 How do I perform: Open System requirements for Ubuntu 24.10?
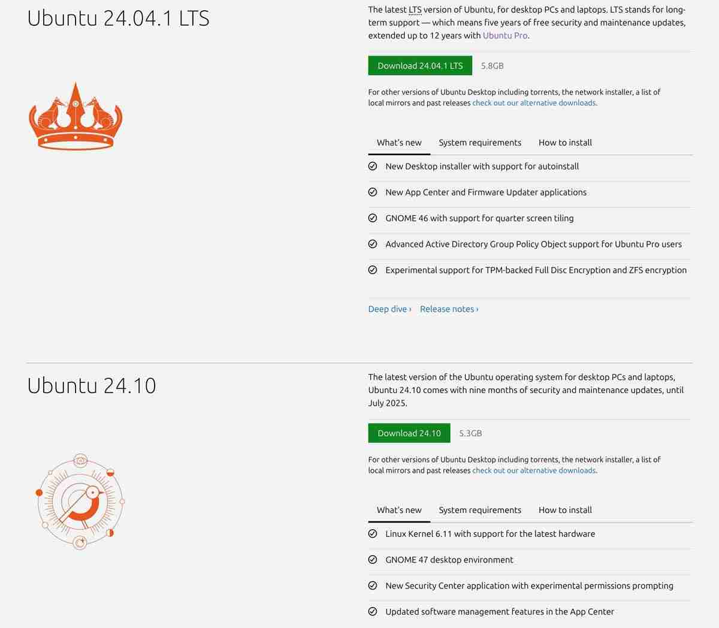pyautogui.click(x=480, y=509)
